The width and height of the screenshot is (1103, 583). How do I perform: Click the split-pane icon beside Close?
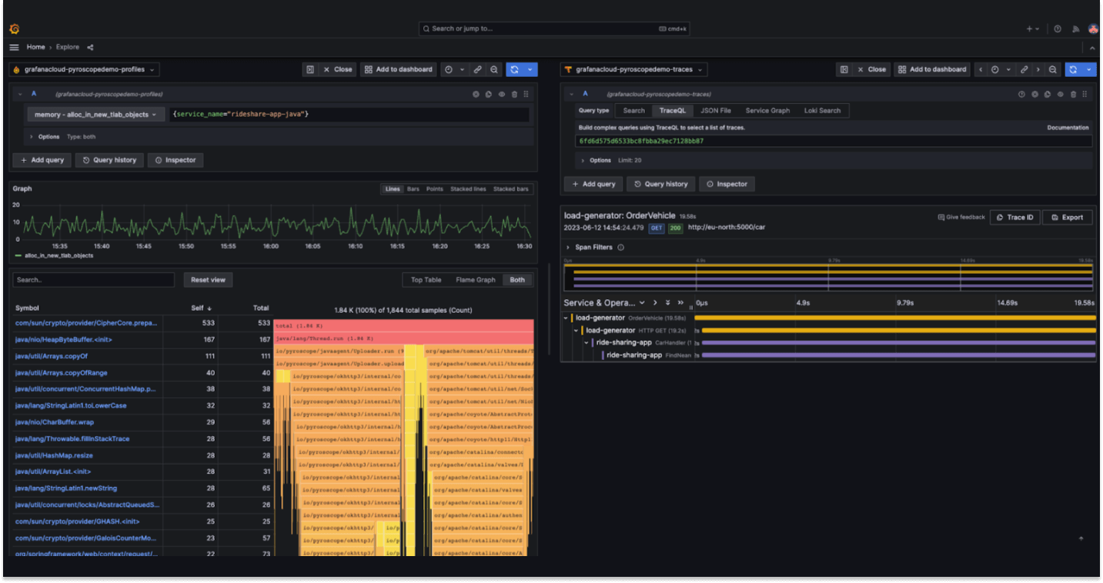pyautogui.click(x=310, y=69)
